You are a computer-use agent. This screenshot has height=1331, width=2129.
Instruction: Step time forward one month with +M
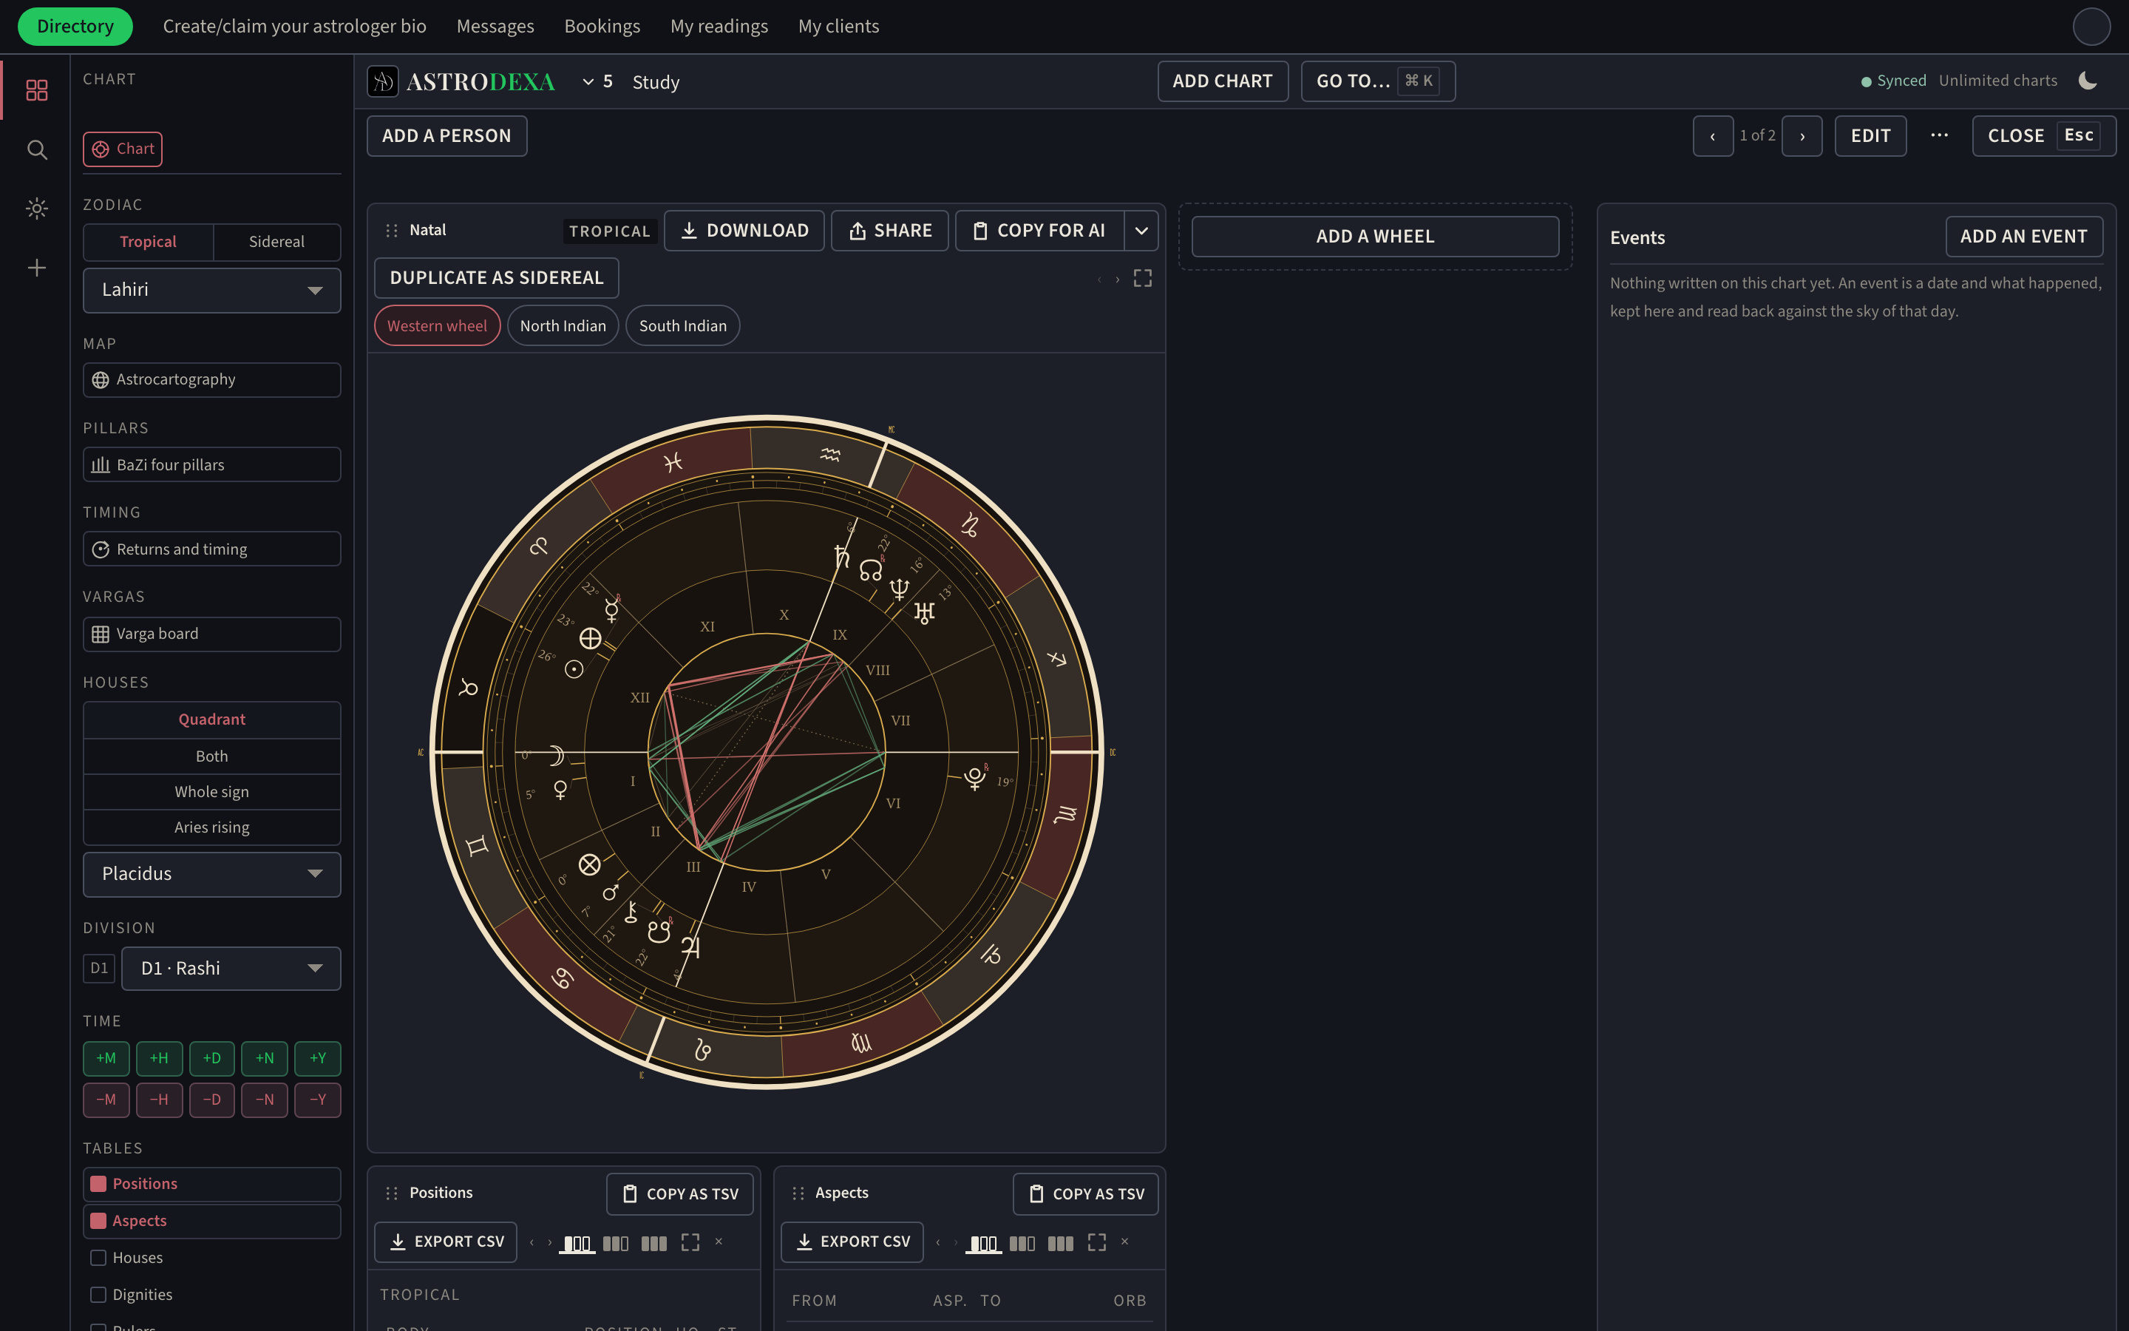pyautogui.click(x=106, y=1059)
